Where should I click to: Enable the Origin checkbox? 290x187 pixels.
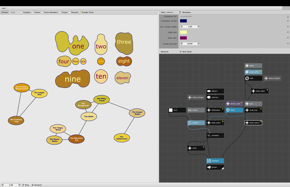tap(60, 12)
